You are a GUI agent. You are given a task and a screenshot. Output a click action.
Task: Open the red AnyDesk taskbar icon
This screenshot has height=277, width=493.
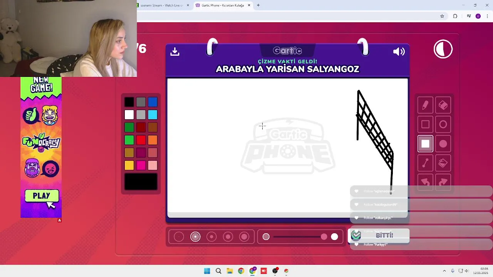(x=263, y=271)
